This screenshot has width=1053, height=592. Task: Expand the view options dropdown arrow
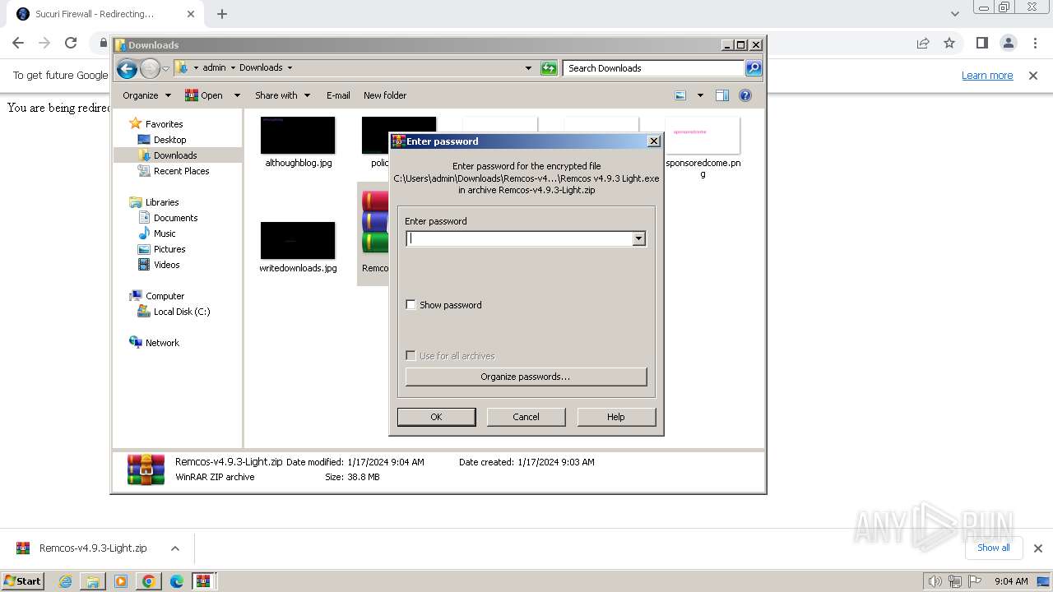pyautogui.click(x=700, y=95)
